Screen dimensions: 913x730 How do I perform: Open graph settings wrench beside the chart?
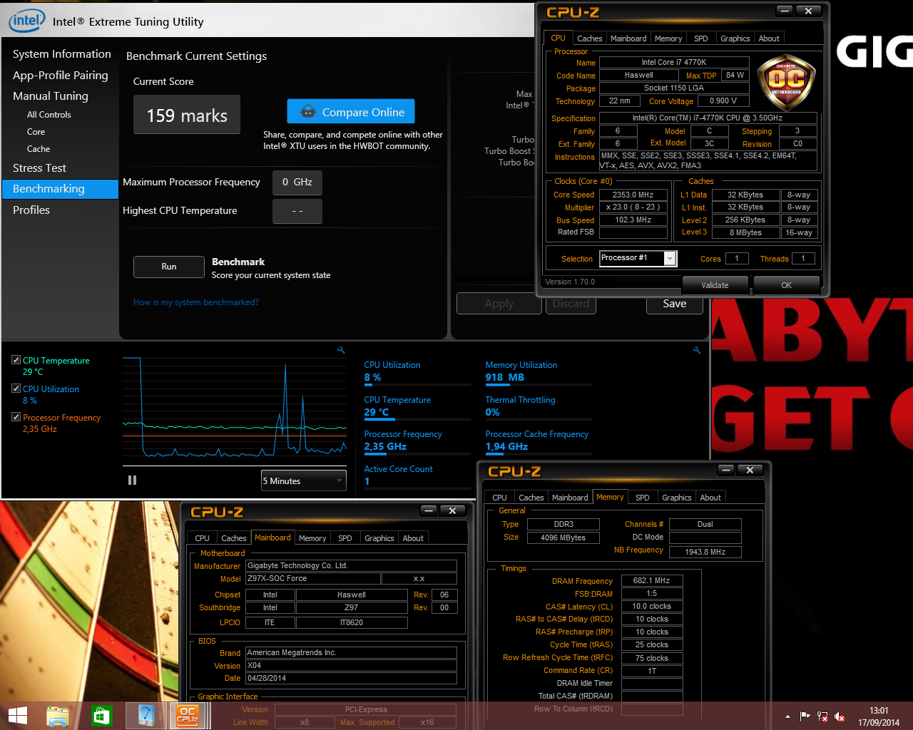[341, 350]
